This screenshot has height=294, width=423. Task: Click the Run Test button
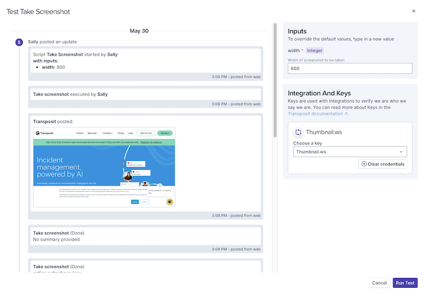point(405,283)
